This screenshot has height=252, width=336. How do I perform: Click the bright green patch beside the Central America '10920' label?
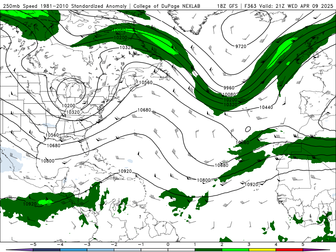[x=45, y=202]
